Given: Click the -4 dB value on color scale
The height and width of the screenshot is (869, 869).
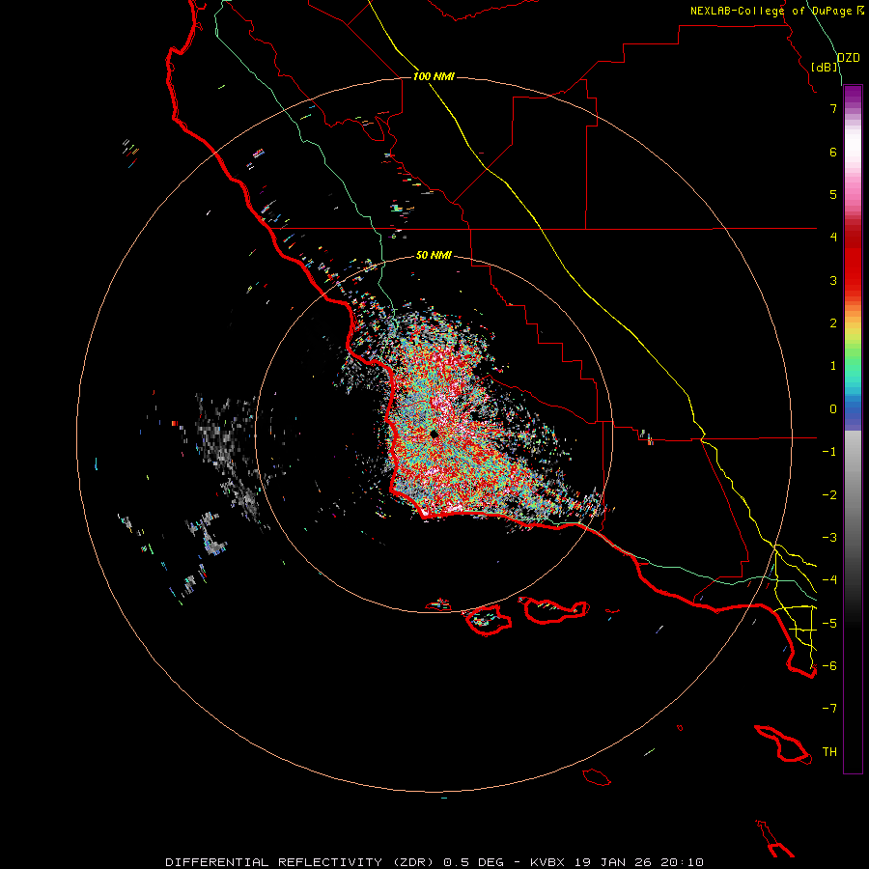Looking at the screenshot, I should coord(829,580).
